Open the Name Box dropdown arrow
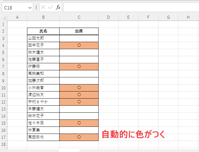 30,8
